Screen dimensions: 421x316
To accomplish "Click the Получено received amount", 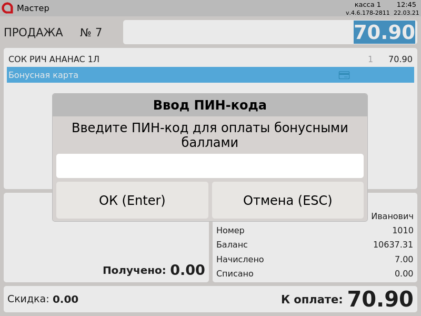I will pos(187,270).
